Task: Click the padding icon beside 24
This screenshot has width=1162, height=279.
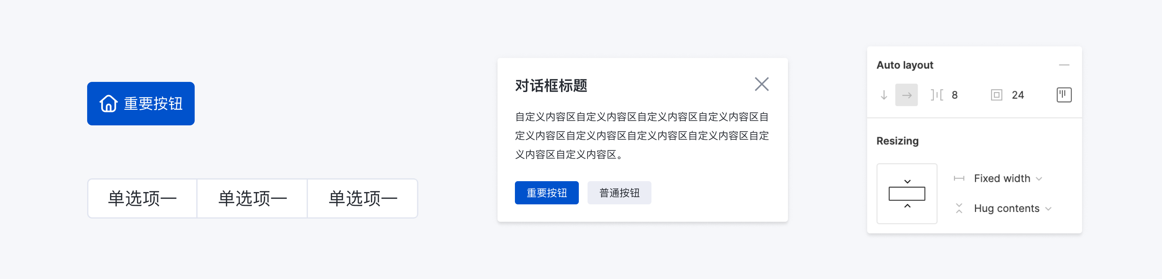Action: tap(996, 95)
